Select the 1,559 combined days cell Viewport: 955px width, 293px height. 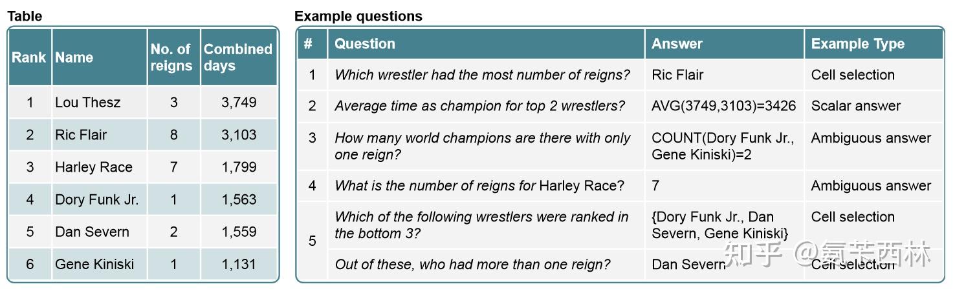[239, 232]
